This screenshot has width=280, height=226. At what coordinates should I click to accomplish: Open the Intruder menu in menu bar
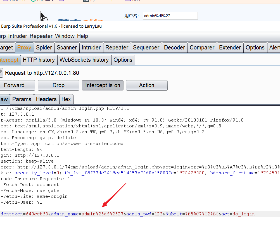[18, 36]
